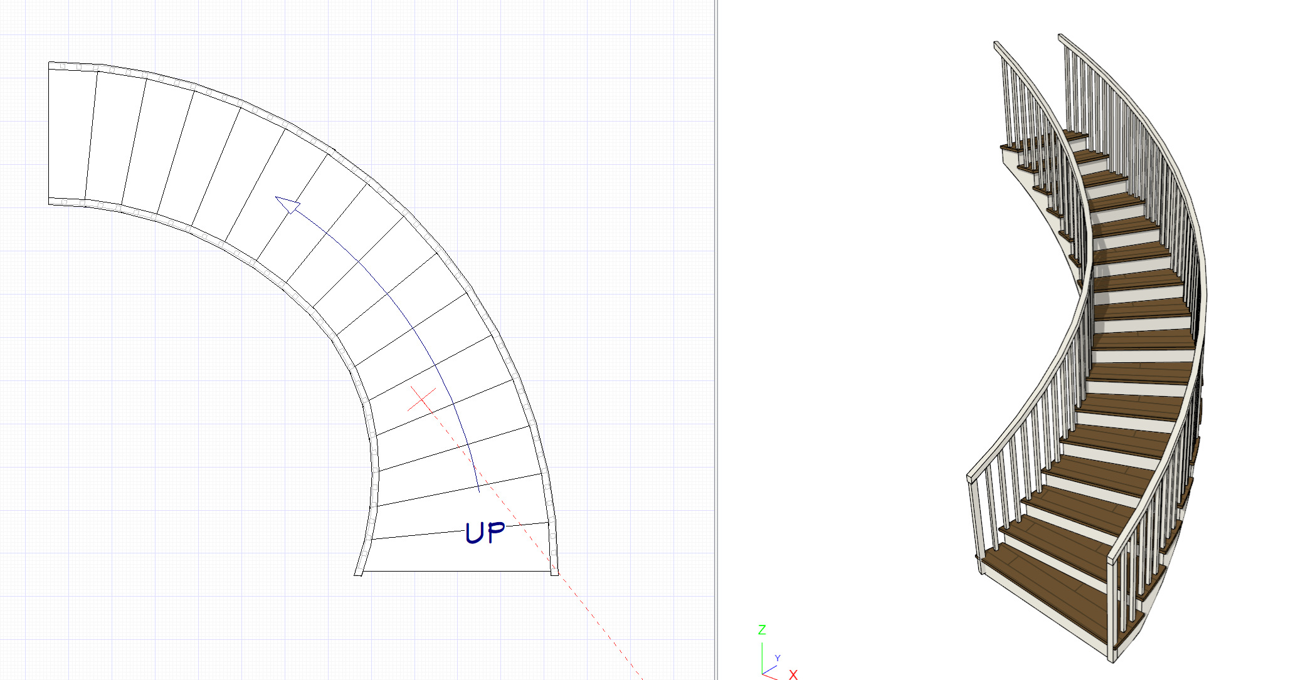Click the blue UP label on stairs

(485, 533)
